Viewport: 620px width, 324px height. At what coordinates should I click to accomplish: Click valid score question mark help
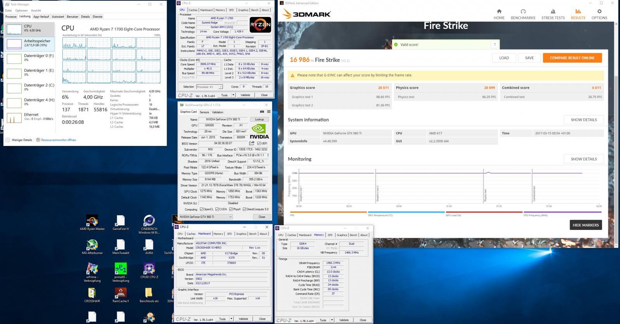(x=494, y=45)
